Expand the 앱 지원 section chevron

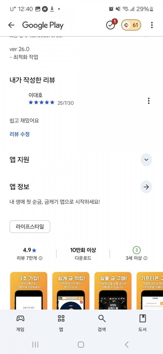(x=146, y=160)
